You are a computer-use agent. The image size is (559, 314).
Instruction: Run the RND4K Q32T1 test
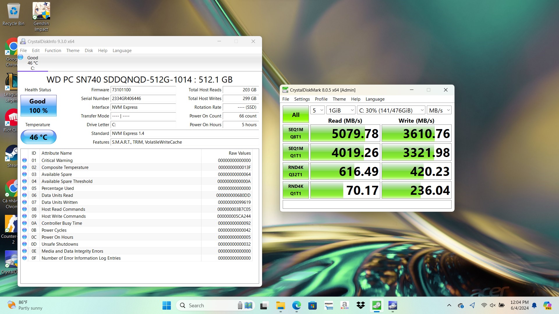(x=296, y=171)
